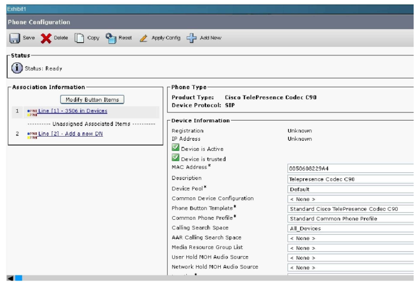Click the Reset toolbar label
The image size is (419, 284).
click(125, 38)
